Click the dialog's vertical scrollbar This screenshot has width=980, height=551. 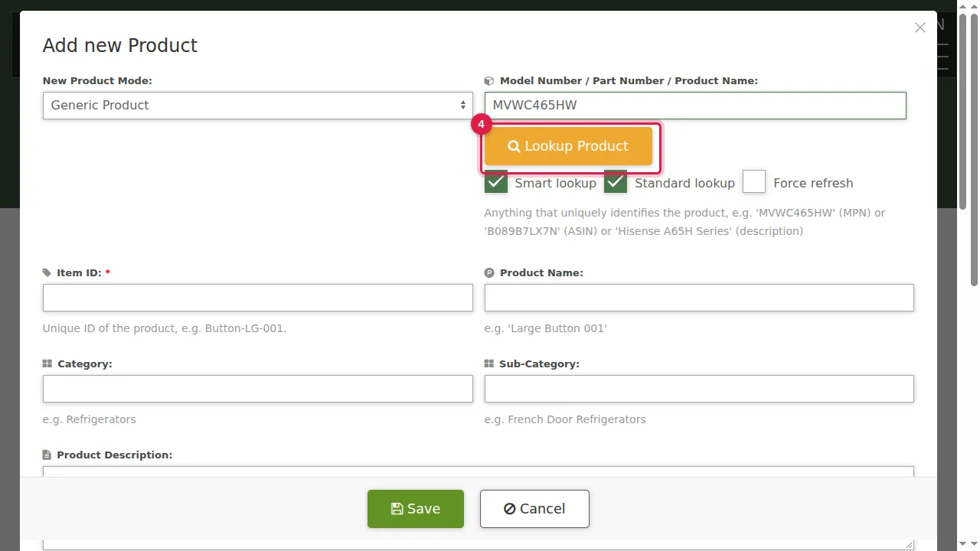coord(963,111)
